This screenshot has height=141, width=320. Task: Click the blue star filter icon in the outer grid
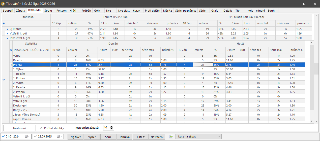tap(4, 23)
